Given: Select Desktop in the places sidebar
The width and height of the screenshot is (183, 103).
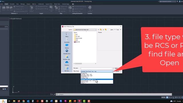Looking at the screenshot, I should [x=67, y=46].
